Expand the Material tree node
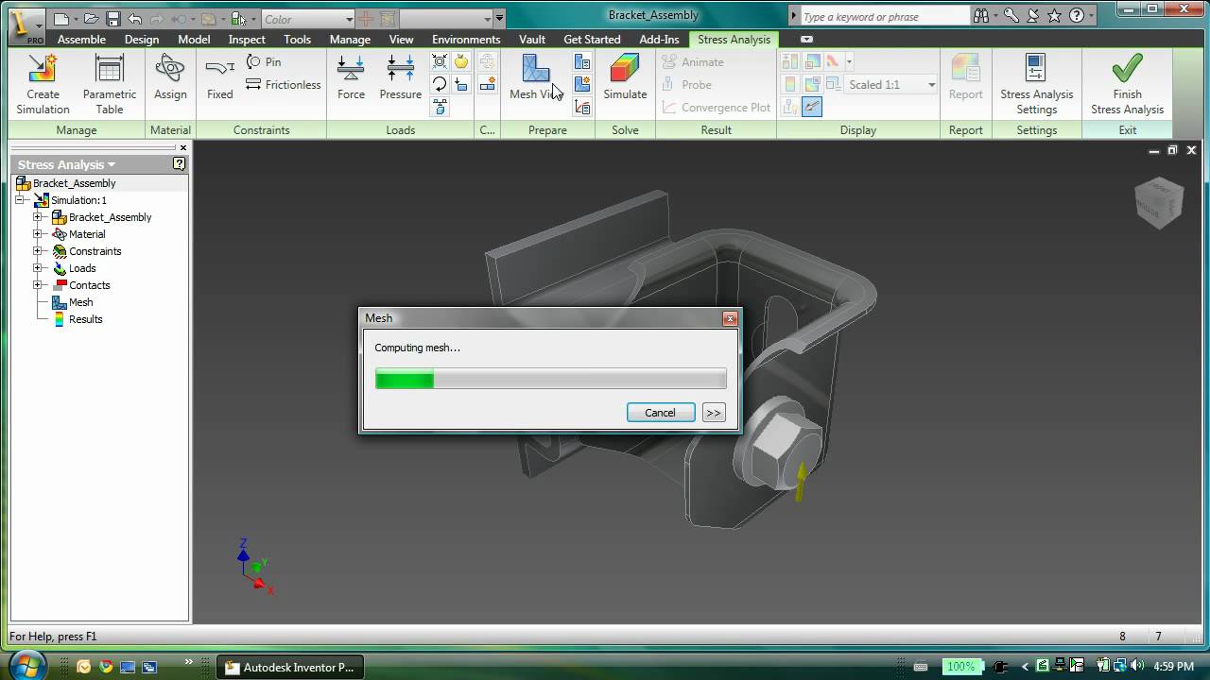Screen dimensions: 1210x680 click(x=38, y=234)
